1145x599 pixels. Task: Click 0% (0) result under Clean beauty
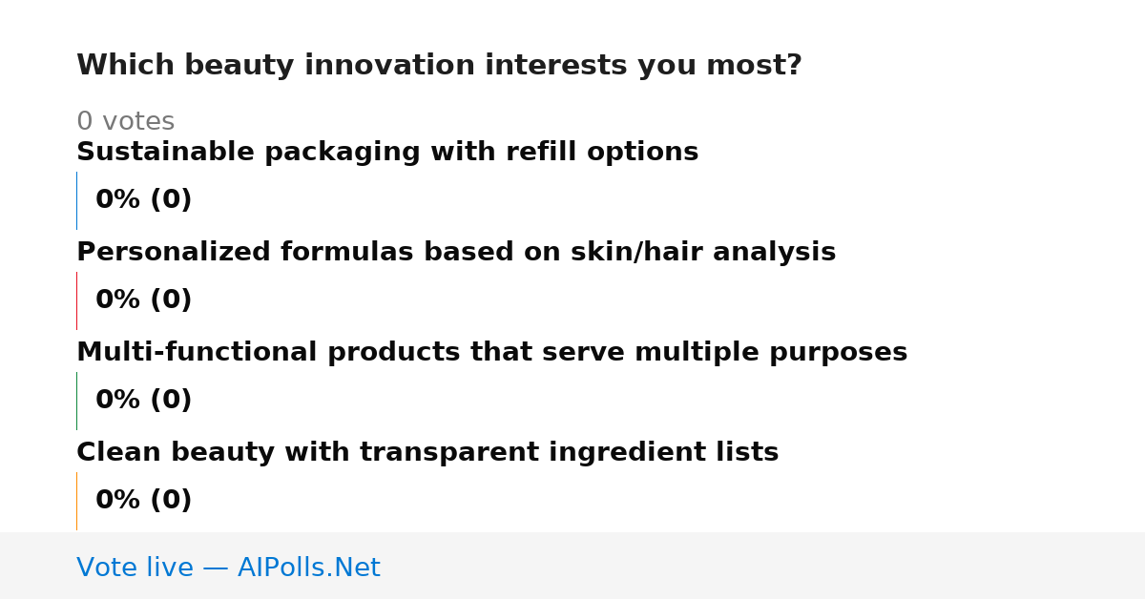(143, 501)
